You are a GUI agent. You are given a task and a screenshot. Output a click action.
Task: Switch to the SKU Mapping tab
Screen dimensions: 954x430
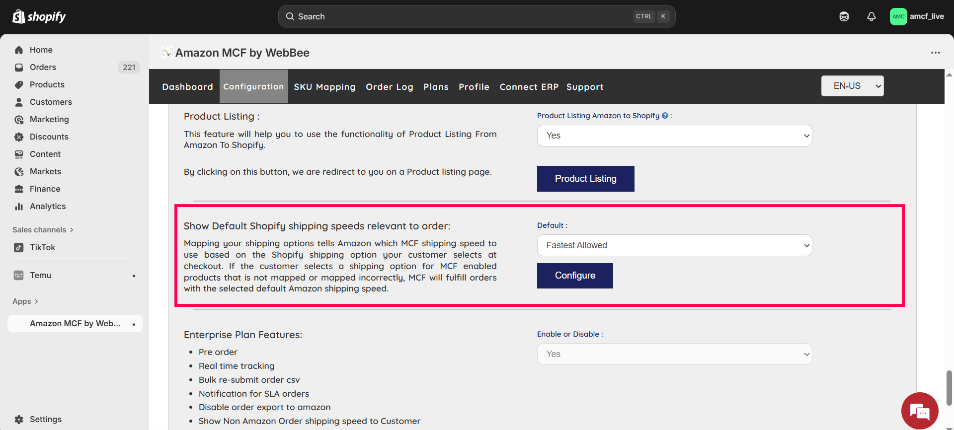[324, 87]
